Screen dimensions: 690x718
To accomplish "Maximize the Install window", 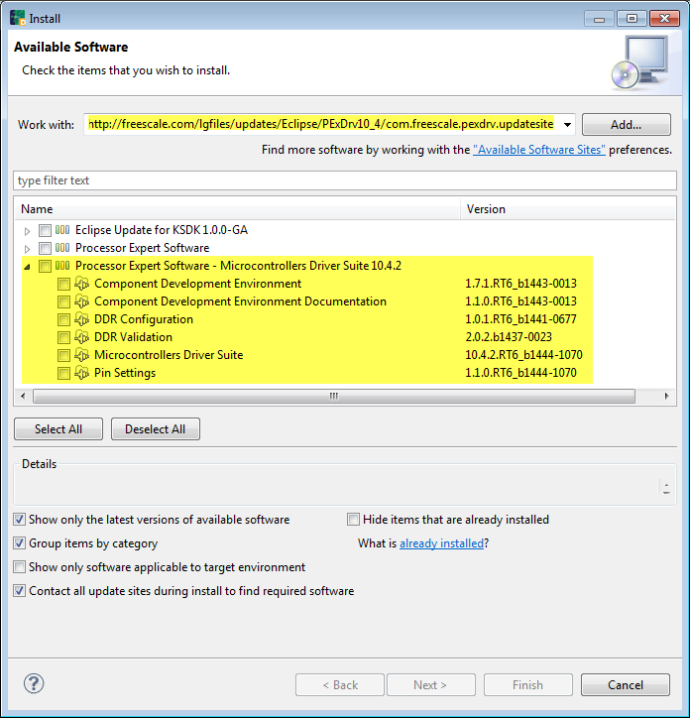I will point(632,18).
